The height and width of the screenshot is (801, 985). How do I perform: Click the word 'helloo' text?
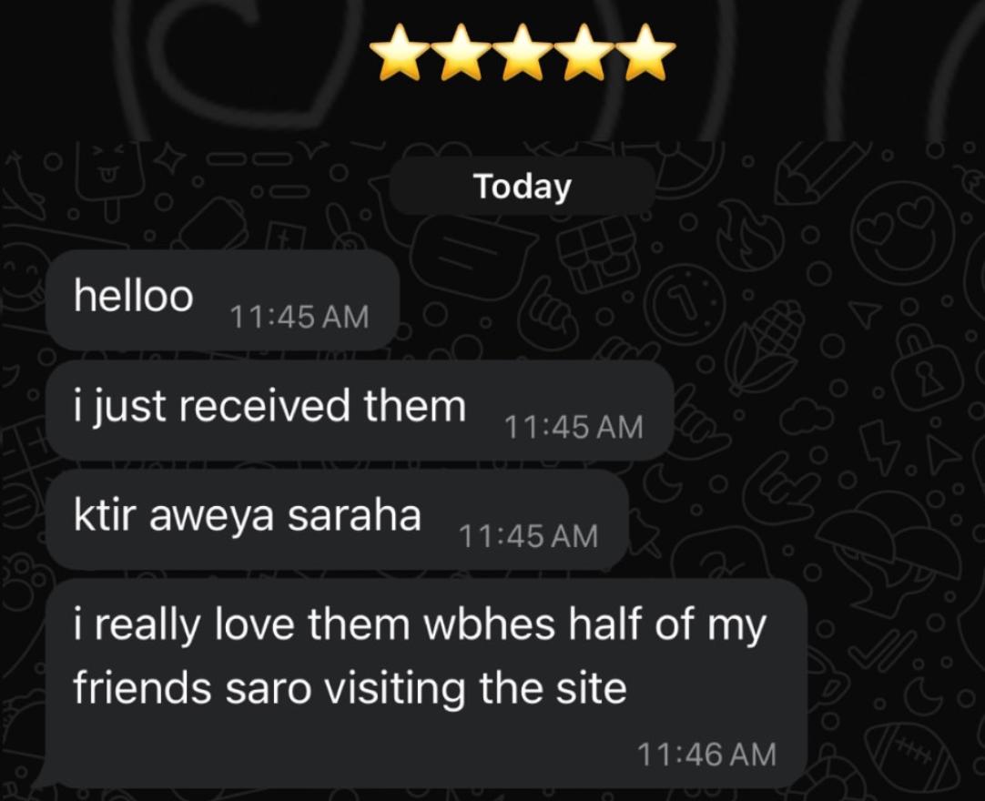pyautogui.click(x=133, y=295)
